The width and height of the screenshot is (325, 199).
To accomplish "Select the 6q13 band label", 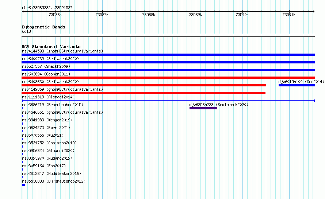I will point(26,31).
